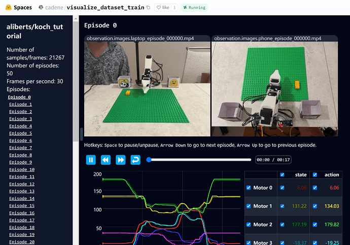Click the fast-forward button

pyautogui.click(x=121, y=160)
